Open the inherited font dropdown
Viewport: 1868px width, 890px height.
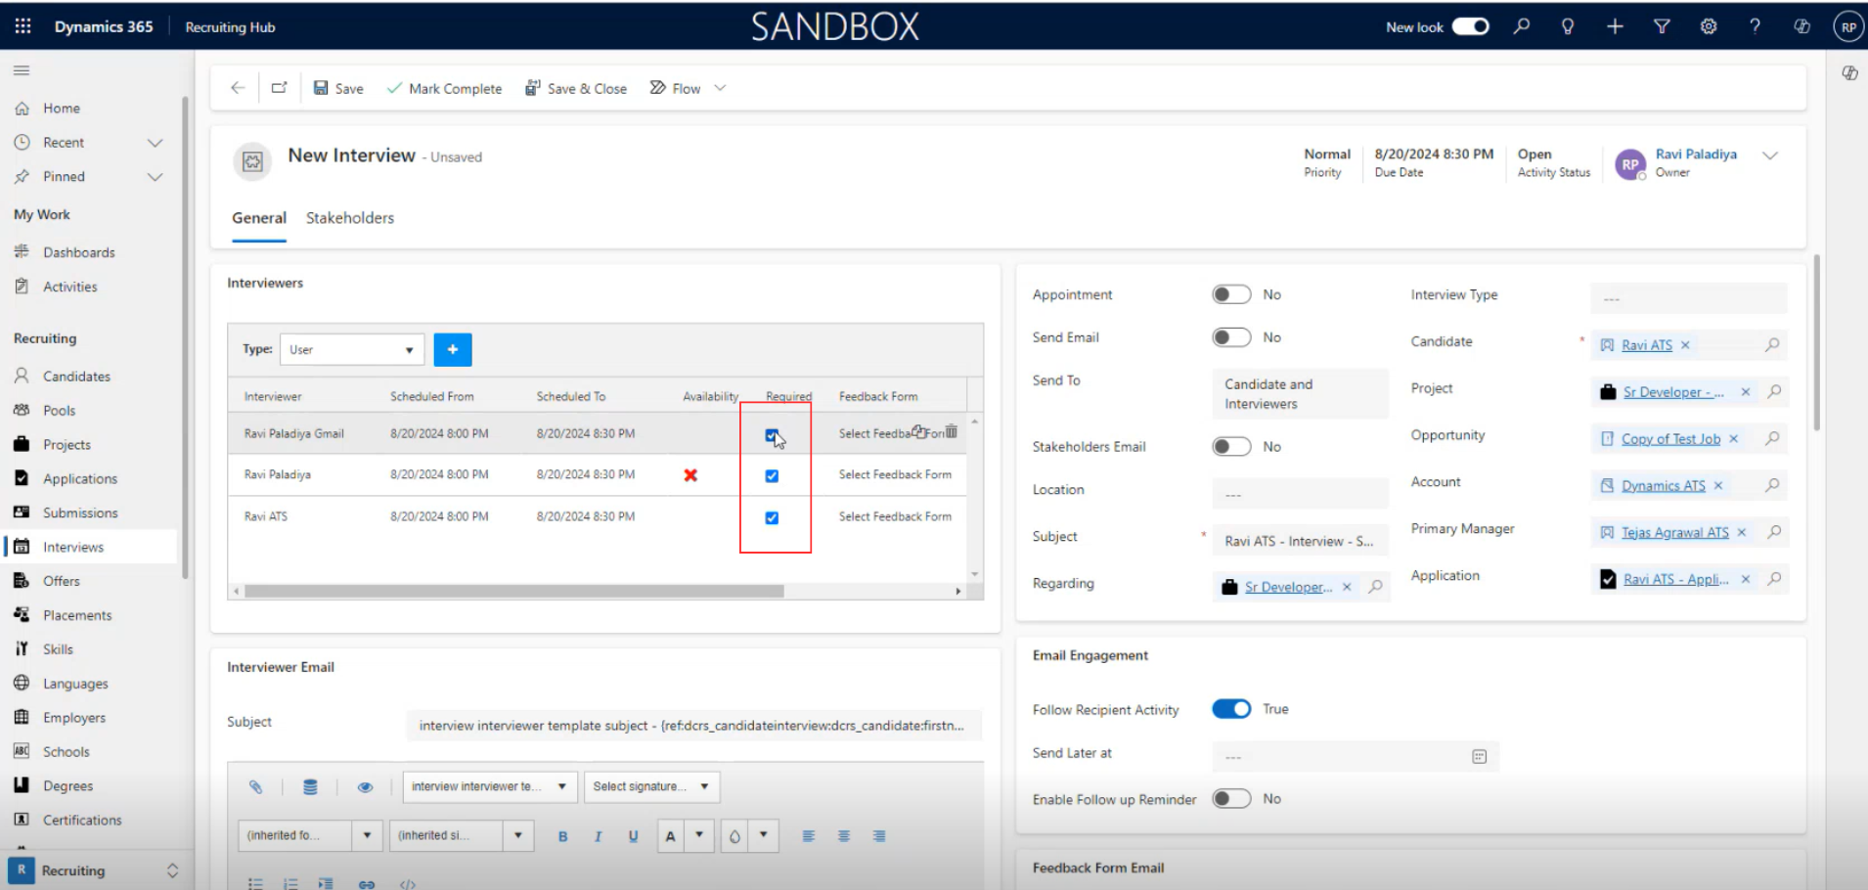pyautogui.click(x=309, y=835)
